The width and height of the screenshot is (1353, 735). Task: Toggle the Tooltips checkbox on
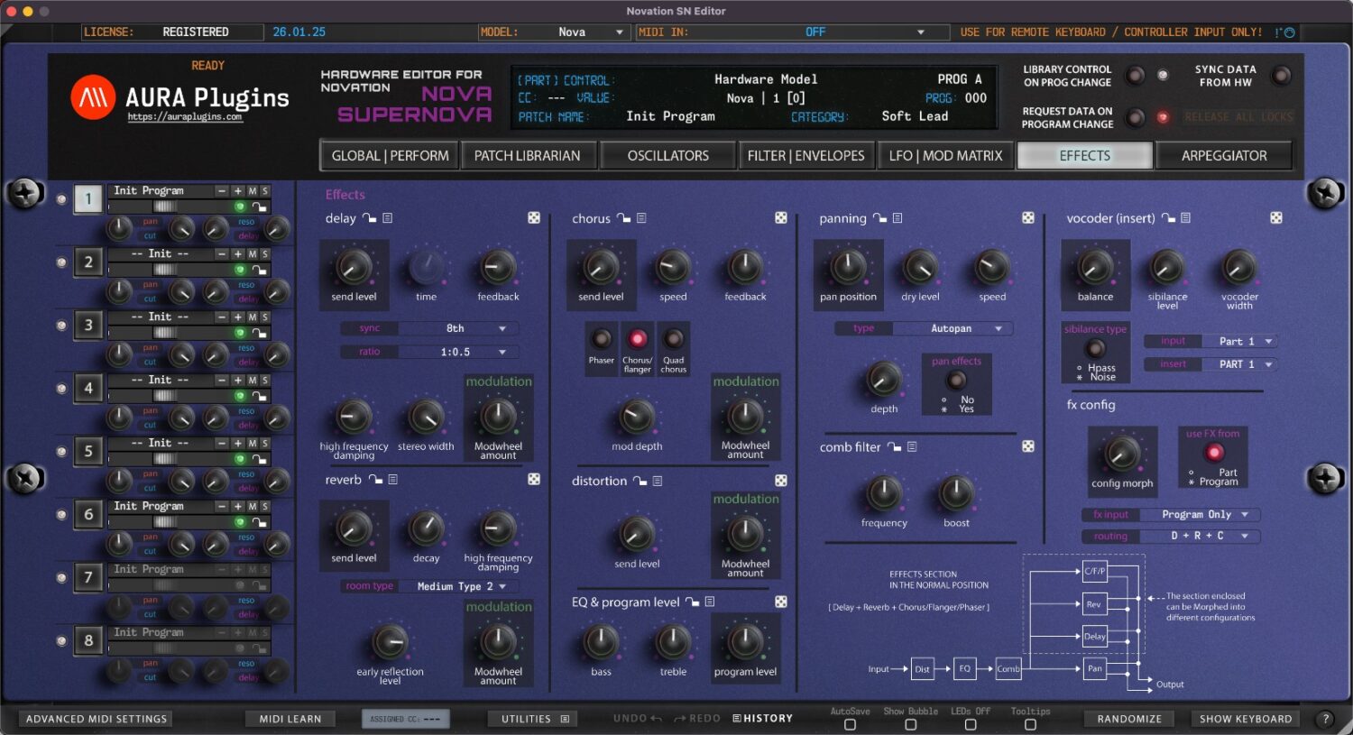(1031, 723)
